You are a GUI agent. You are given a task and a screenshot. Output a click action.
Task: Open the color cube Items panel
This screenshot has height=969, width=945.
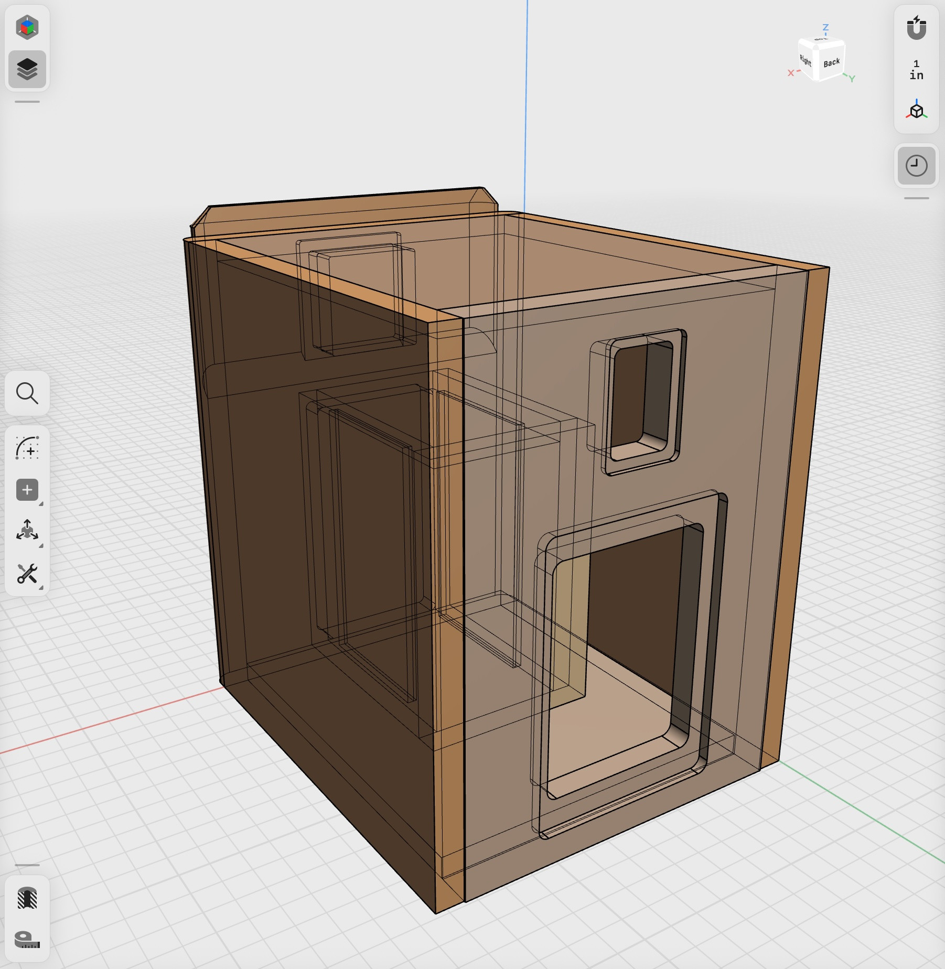pyautogui.click(x=27, y=27)
